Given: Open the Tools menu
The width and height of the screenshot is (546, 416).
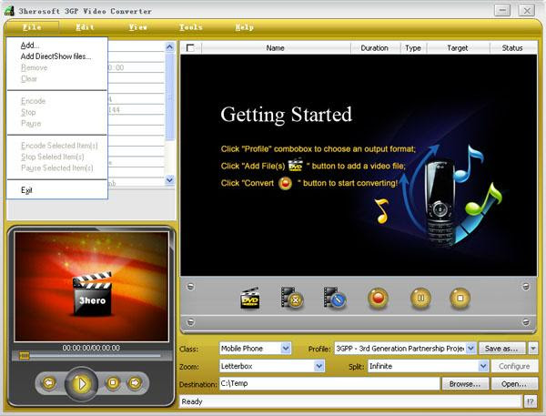Looking at the screenshot, I should pyautogui.click(x=191, y=27).
